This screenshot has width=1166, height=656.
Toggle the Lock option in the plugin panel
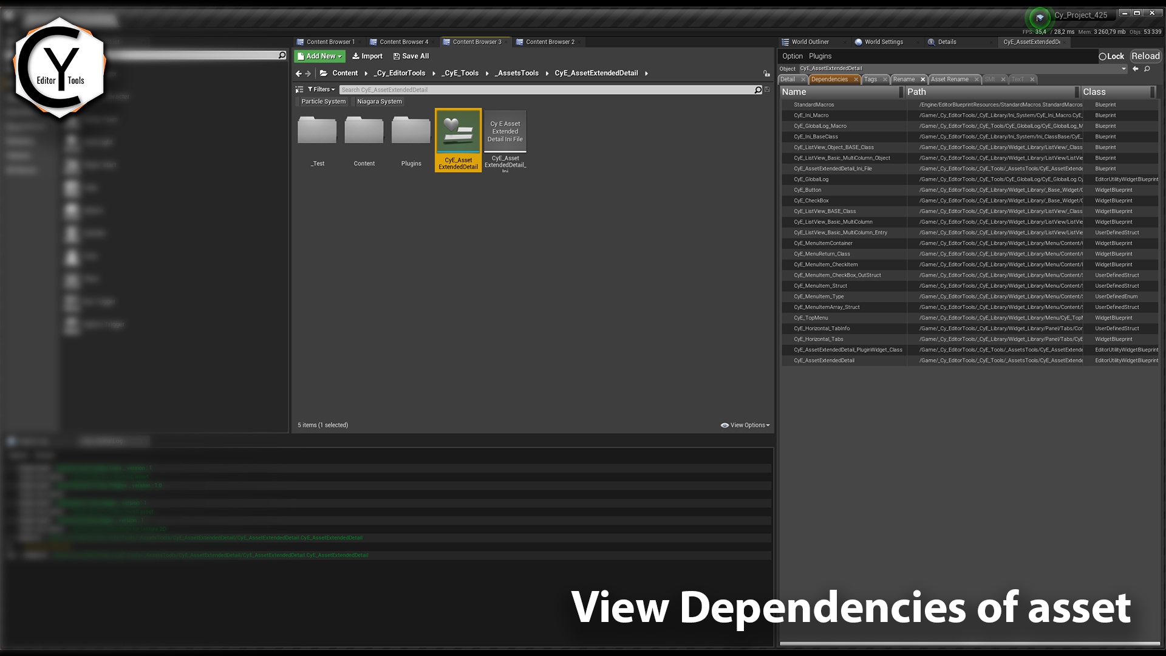pyautogui.click(x=1111, y=56)
